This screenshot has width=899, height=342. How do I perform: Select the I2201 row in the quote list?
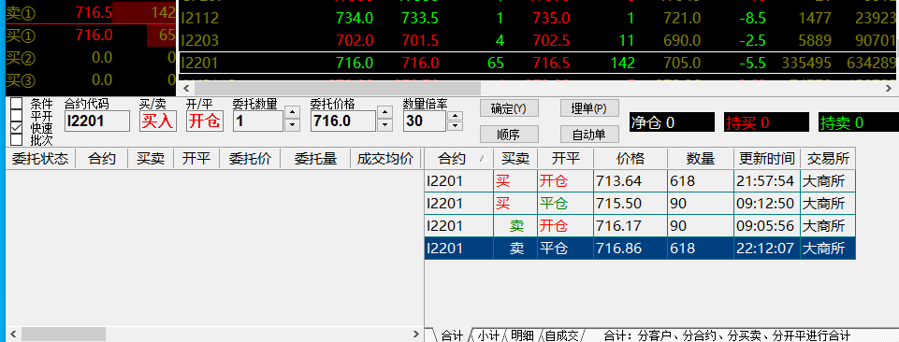tap(538, 63)
